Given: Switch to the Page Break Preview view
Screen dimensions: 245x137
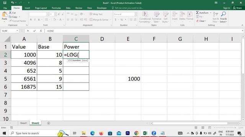Looking at the screenshot, I should [x=209, y=127].
